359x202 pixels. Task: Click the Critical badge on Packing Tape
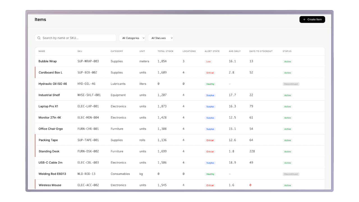pyautogui.click(x=210, y=140)
